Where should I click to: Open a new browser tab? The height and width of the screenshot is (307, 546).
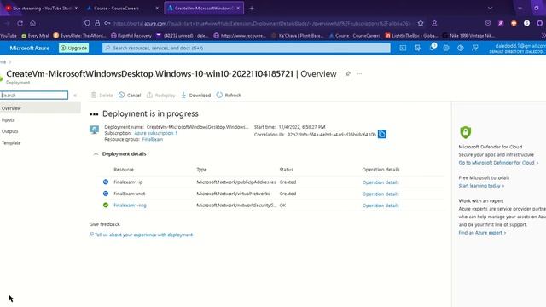(x=252, y=8)
